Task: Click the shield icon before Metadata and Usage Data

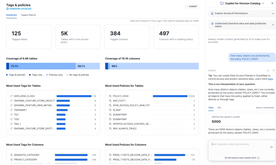Action: 226,158
